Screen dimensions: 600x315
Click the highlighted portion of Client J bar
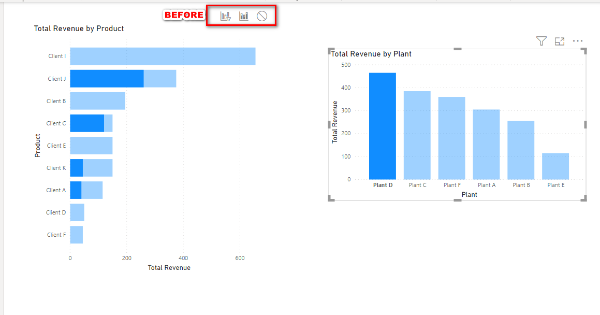click(107, 78)
